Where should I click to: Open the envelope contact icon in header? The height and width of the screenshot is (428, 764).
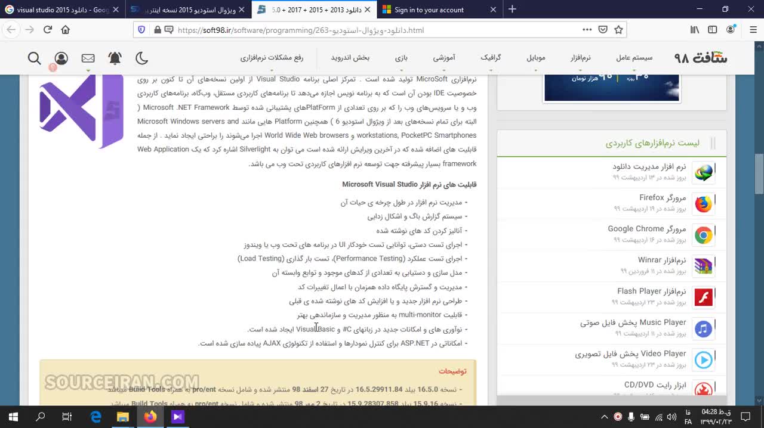click(88, 58)
